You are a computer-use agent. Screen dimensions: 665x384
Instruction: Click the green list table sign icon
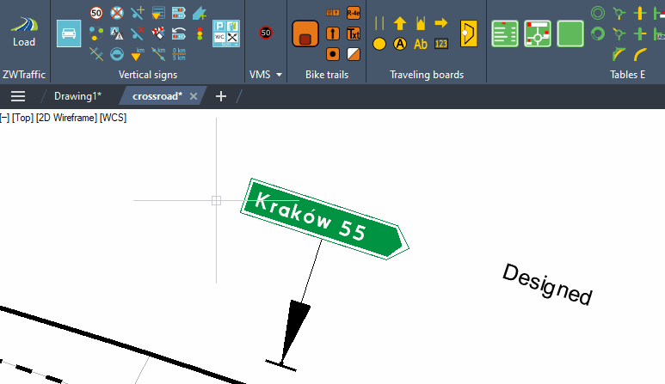505,34
